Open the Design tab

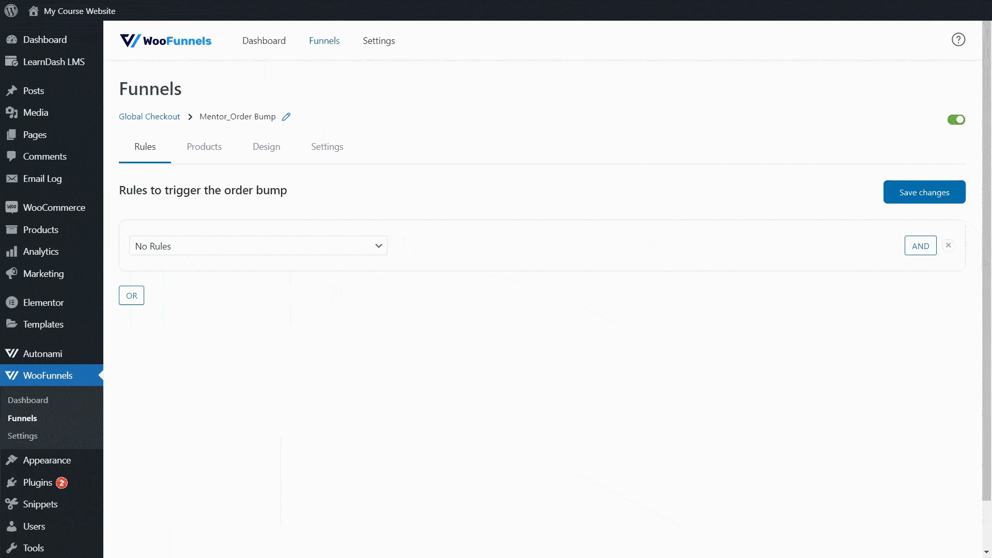(x=266, y=147)
